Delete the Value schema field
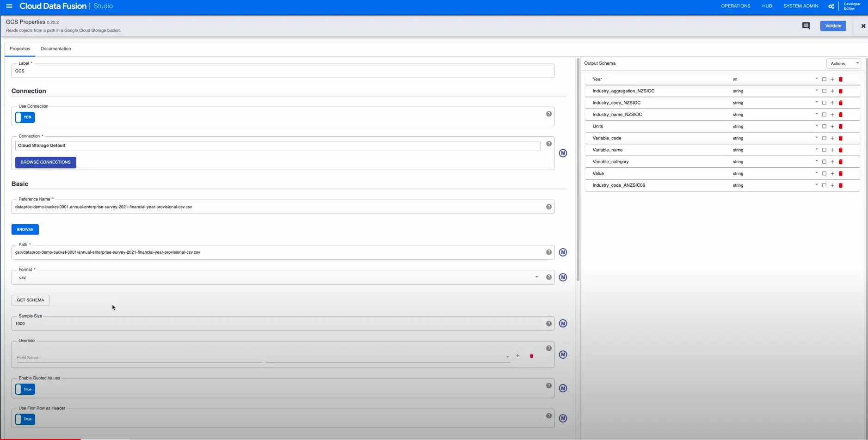This screenshot has width=868, height=440. pyautogui.click(x=841, y=174)
